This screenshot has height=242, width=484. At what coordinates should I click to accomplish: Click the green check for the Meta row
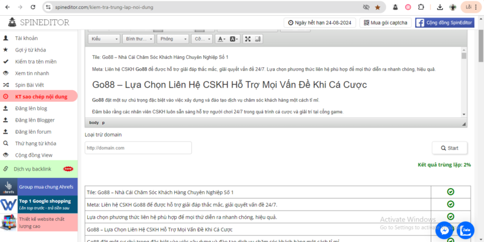pos(451,204)
